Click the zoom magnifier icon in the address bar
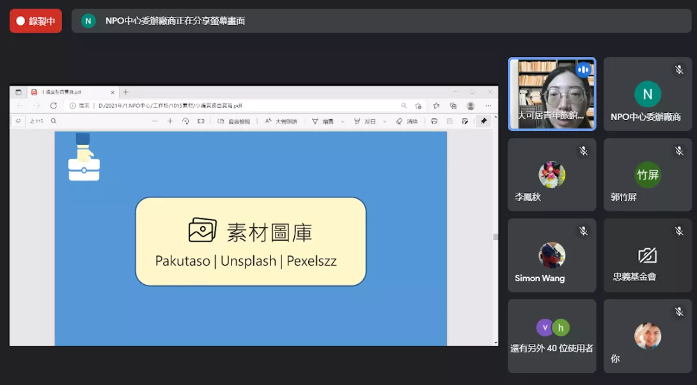 click(404, 106)
